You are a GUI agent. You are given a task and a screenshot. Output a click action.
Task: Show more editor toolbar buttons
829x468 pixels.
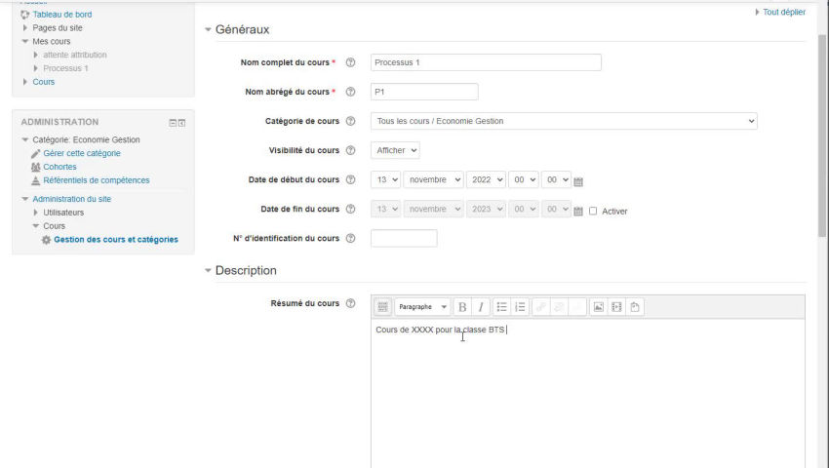pyautogui.click(x=383, y=307)
